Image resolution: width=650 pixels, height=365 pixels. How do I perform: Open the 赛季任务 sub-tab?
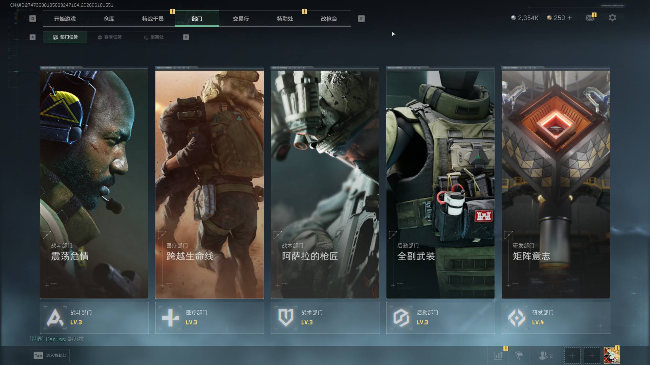pos(109,37)
